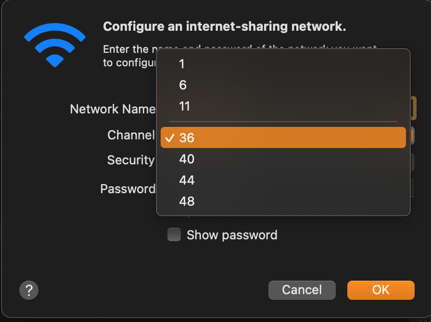This screenshot has width=431, height=322.
Task: Select channel 1 from the list
Action: [182, 64]
